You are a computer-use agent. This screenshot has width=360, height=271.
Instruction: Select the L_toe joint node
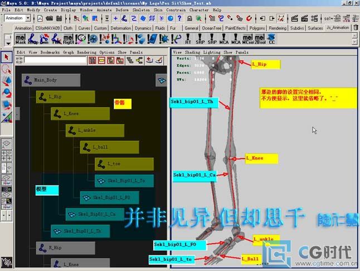[124, 164]
